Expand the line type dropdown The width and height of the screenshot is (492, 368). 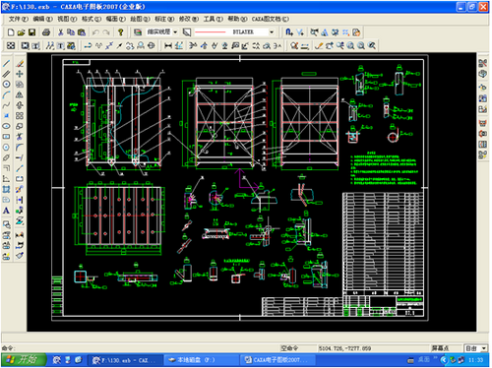coord(175,31)
